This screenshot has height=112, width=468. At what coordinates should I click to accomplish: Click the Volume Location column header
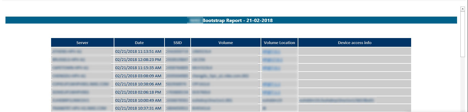(x=279, y=43)
